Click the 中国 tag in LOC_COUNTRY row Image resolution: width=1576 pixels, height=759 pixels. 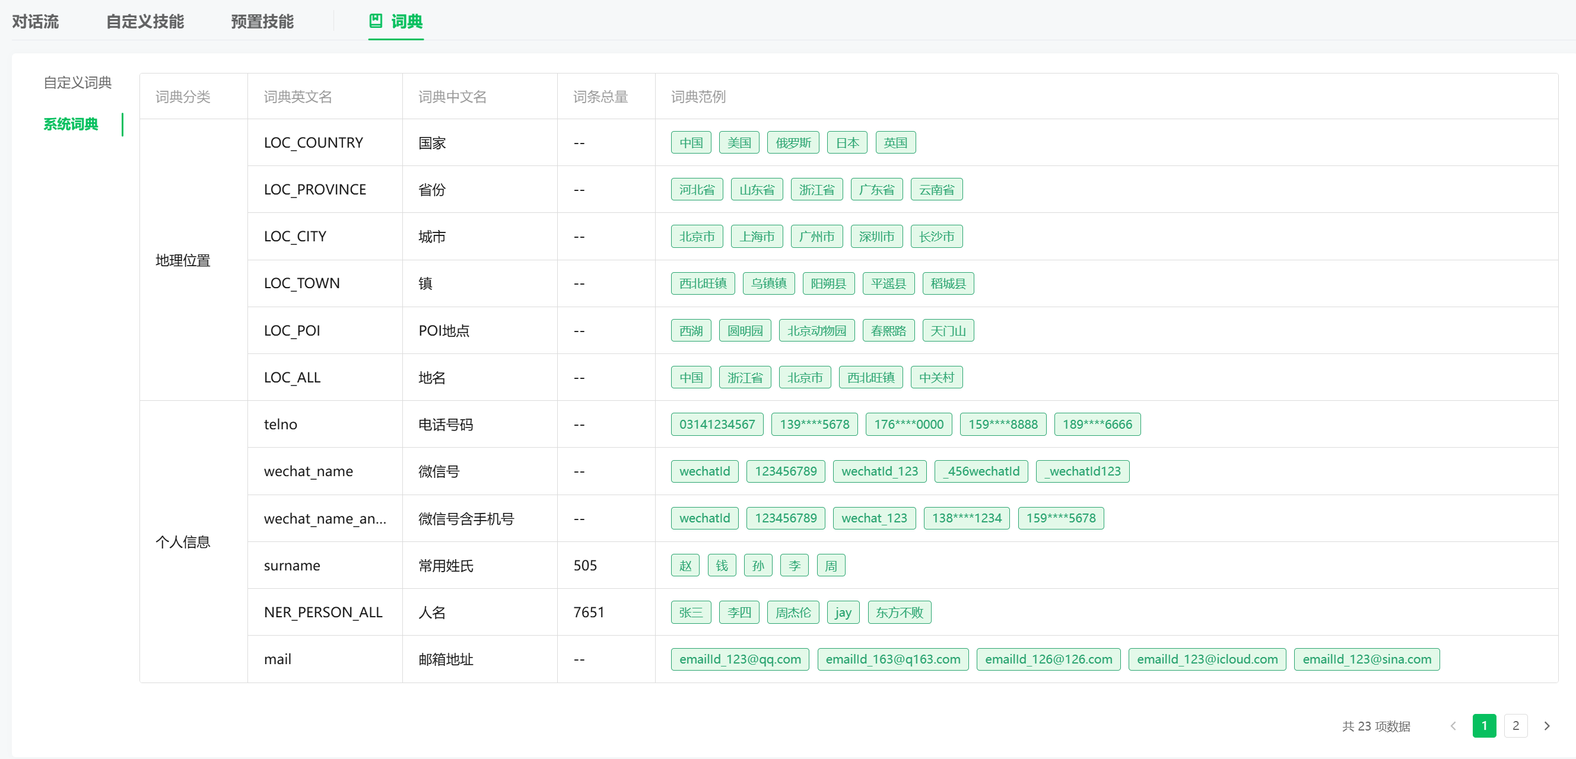pos(691,142)
